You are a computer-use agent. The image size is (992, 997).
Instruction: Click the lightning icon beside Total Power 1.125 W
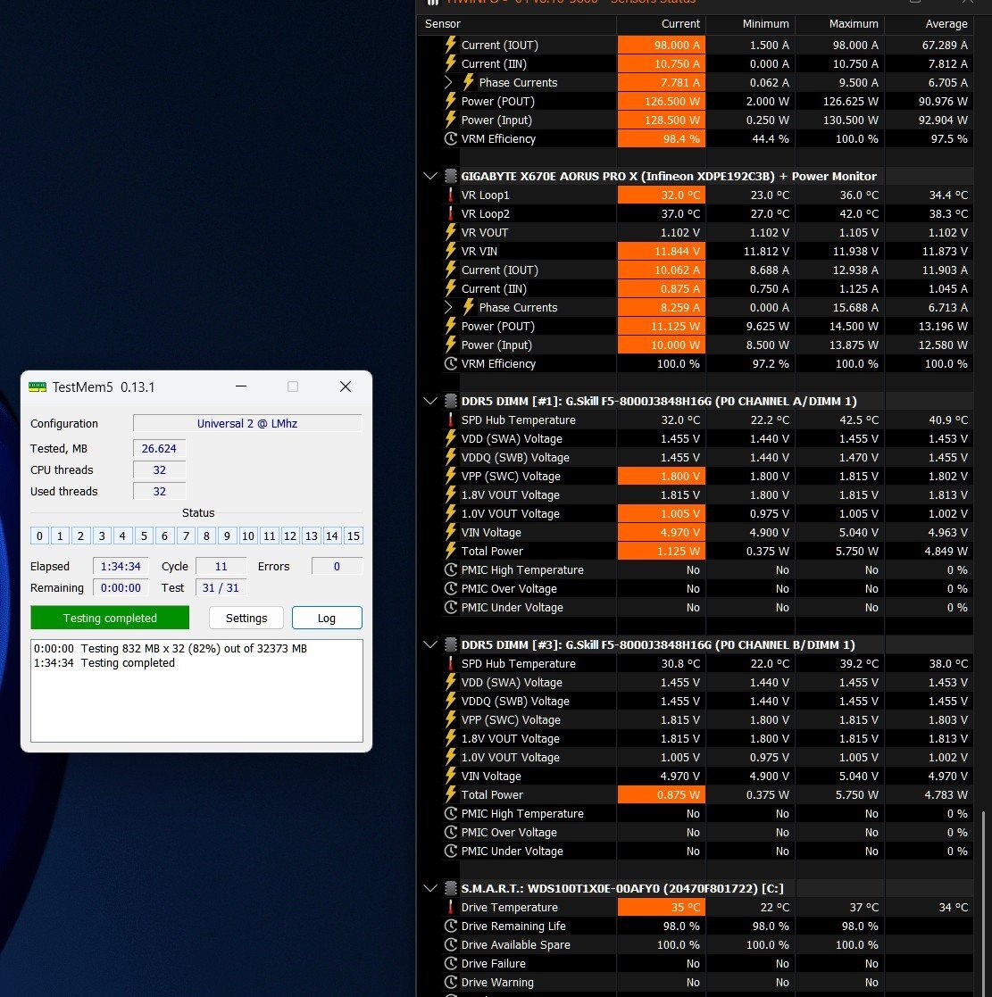coord(451,552)
